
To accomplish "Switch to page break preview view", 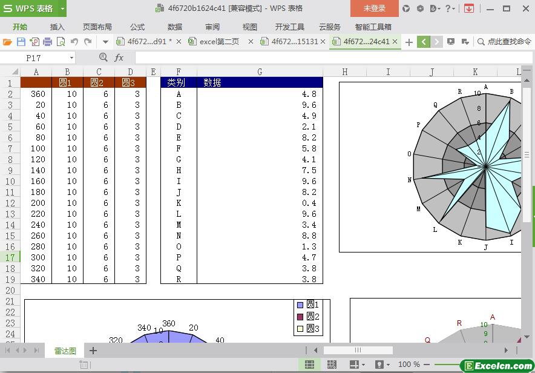I will pos(332,365).
